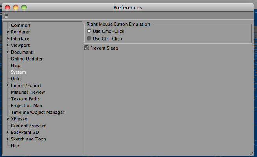Open Content Browser preferences
The image size is (257, 157).
point(28,126)
